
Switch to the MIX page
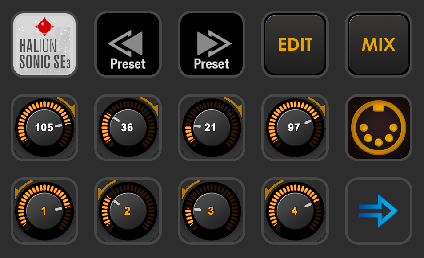[379, 44]
